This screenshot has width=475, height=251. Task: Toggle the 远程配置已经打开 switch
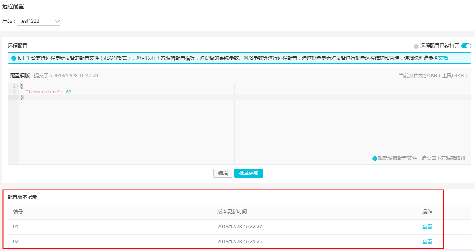(x=466, y=46)
